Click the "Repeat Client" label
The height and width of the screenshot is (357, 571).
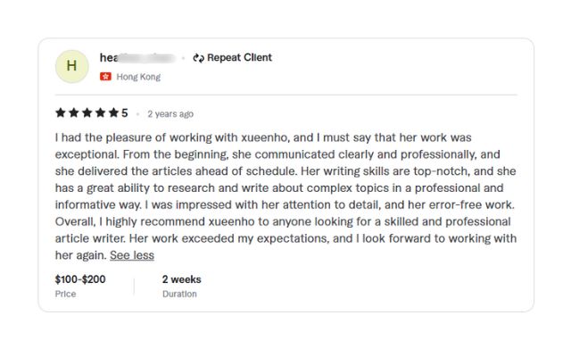coord(239,57)
